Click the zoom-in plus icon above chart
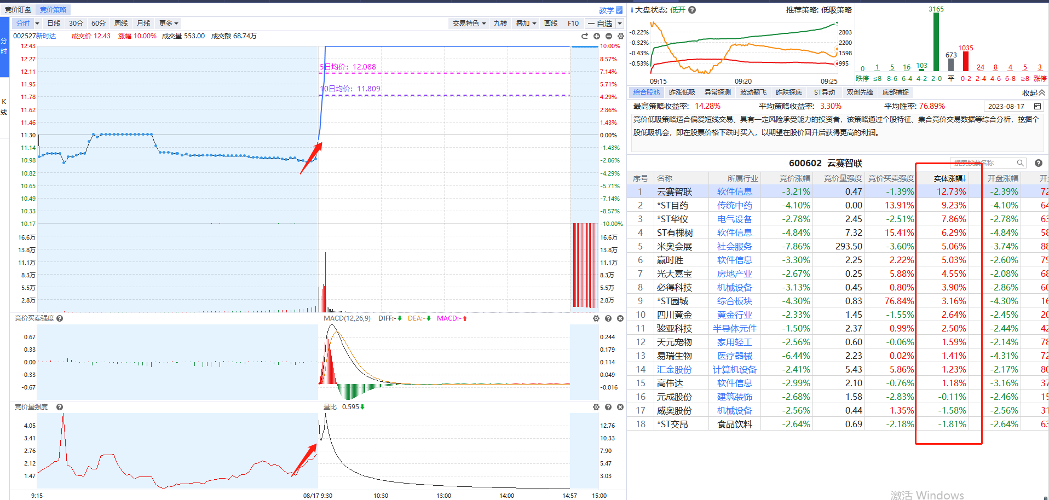 point(597,36)
